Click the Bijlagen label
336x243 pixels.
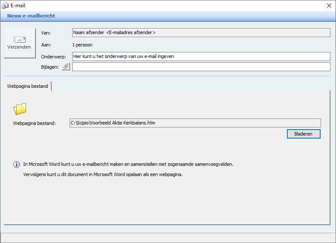[x=50, y=67]
